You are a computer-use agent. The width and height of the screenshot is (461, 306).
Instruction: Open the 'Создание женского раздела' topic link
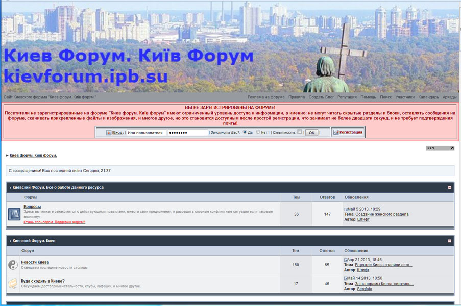(382, 214)
